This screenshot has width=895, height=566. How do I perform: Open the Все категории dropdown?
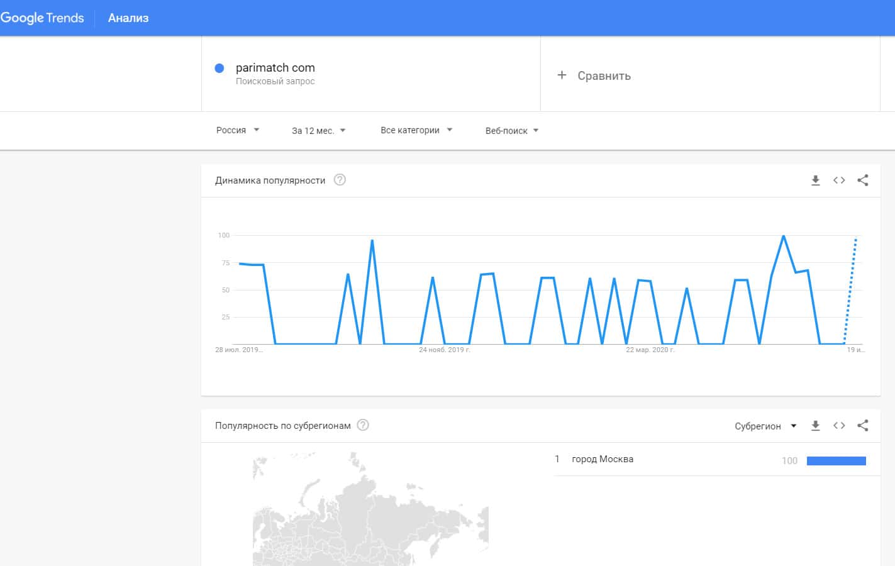pyautogui.click(x=416, y=130)
